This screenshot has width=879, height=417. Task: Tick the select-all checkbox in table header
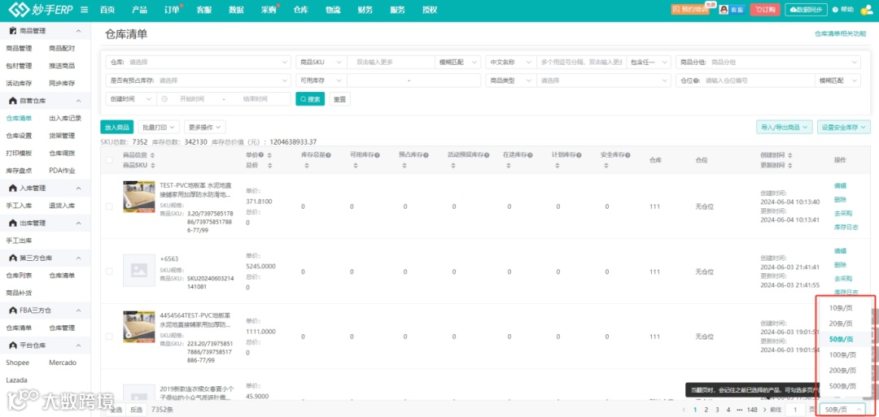coord(109,160)
